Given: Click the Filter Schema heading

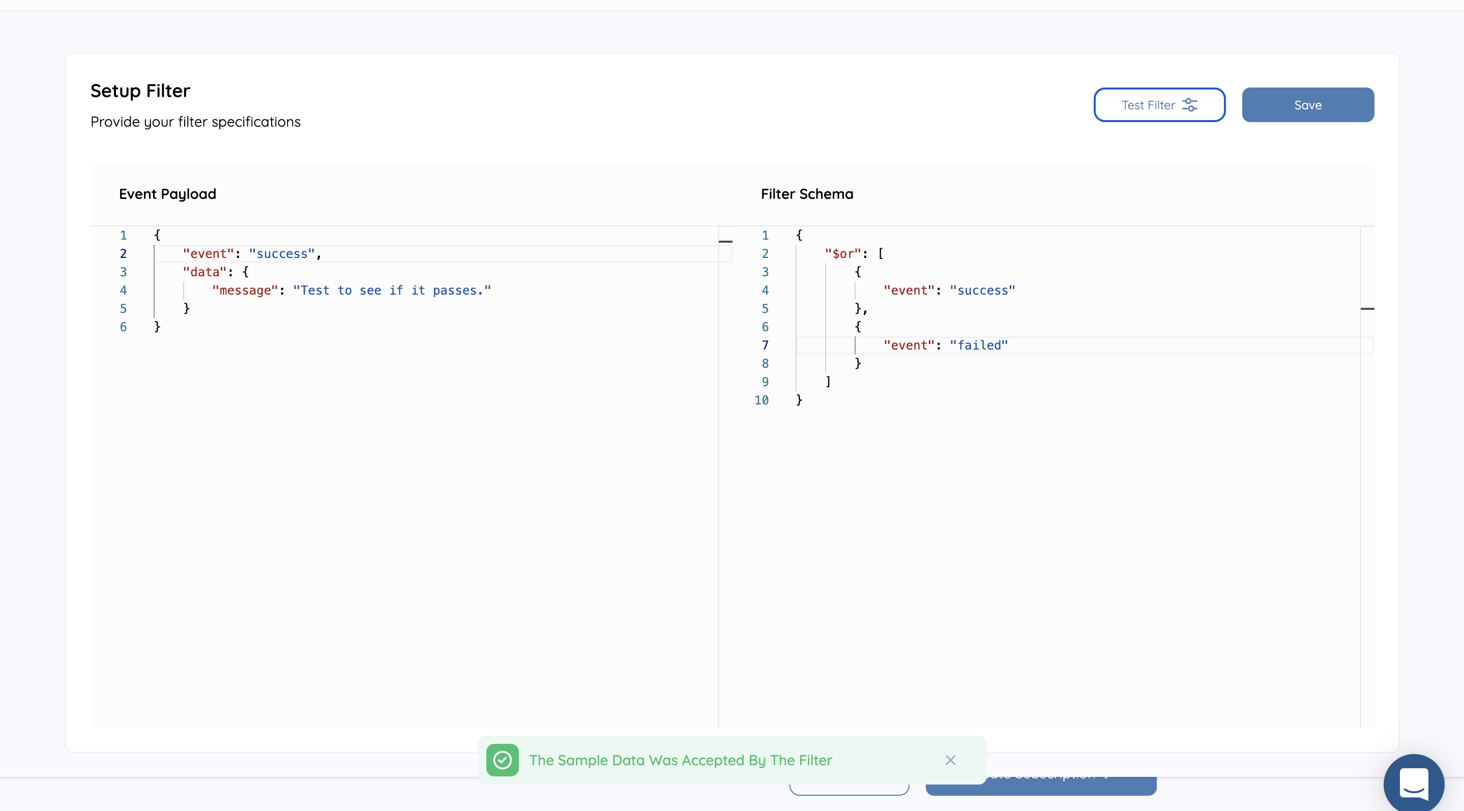Looking at the screenshot, I should pyautogui.click(x=806, y=194).
